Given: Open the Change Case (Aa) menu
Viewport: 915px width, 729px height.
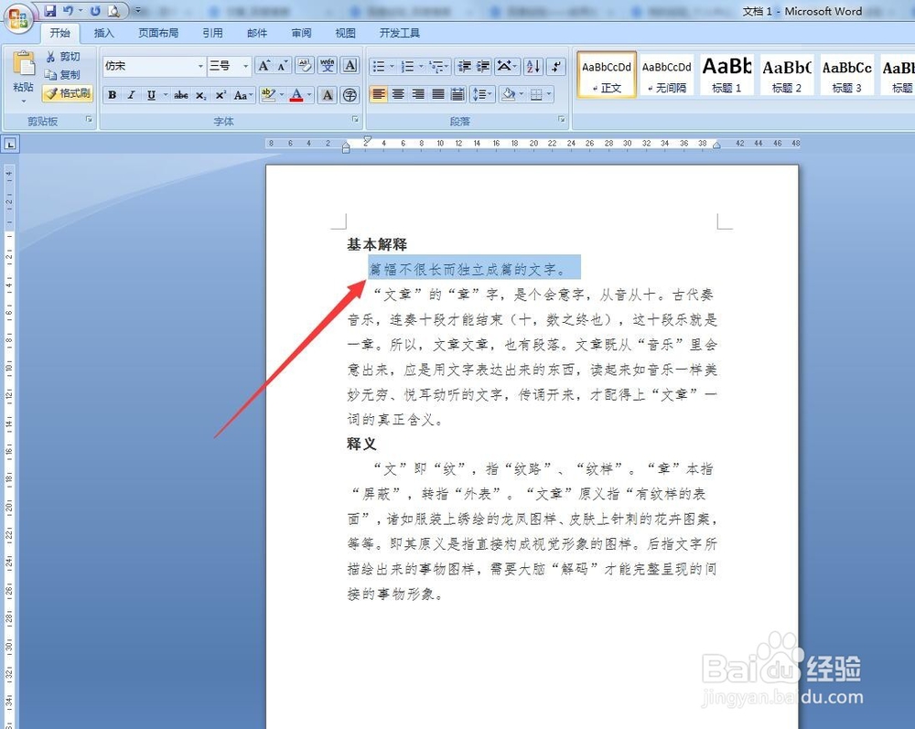Looking at the screenshot, I should (x=242, y=94).
